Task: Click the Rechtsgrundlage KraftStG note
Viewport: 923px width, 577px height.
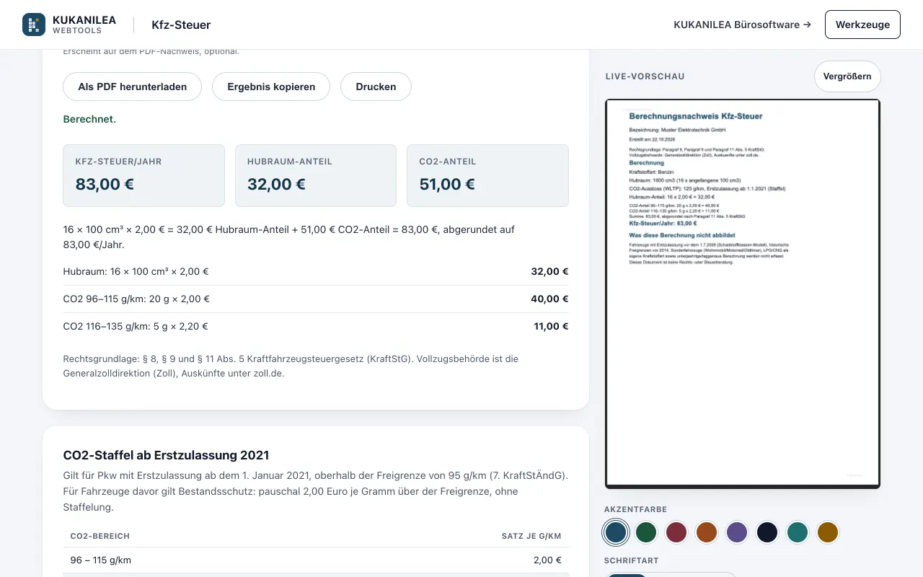Action: 291,366
